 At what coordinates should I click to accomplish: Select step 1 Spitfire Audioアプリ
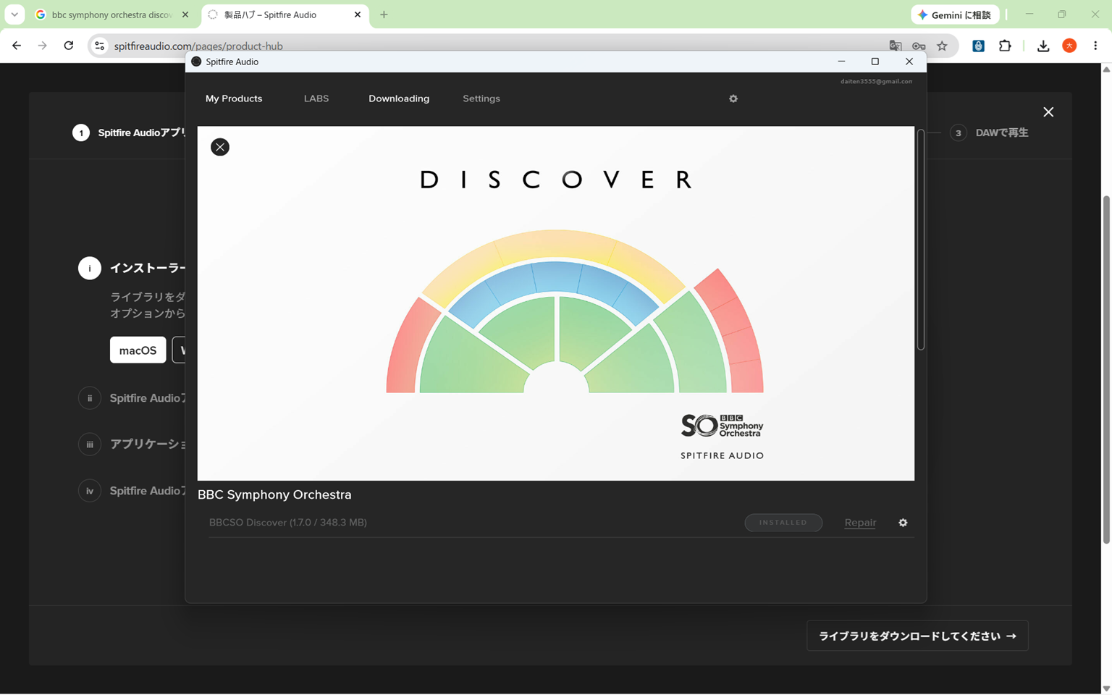[x=129, y=133]
